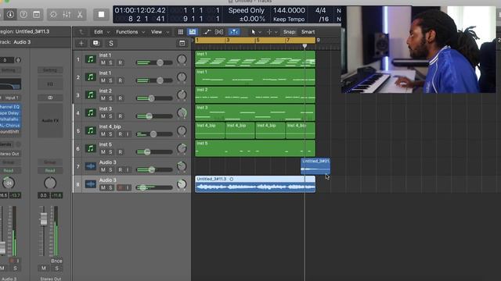Select the Inst 5 MIDI region
This screenshot has width=501, height=281.
(255, 148)
